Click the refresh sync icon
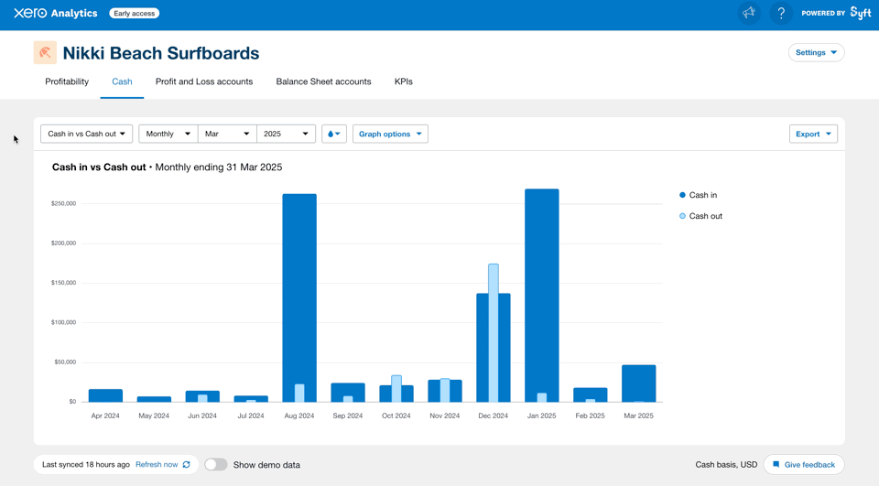Viewport: 879px width, 486px height. (x=187, y=465)
